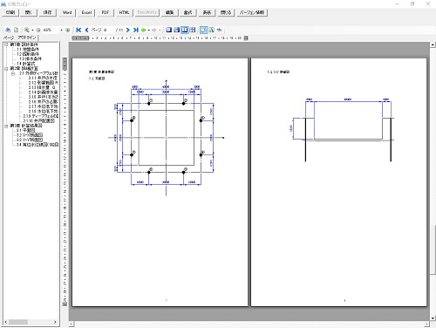The image size is (436, 328).
Task: Open the zoom percentage dropdown
Action: (61, 30)
